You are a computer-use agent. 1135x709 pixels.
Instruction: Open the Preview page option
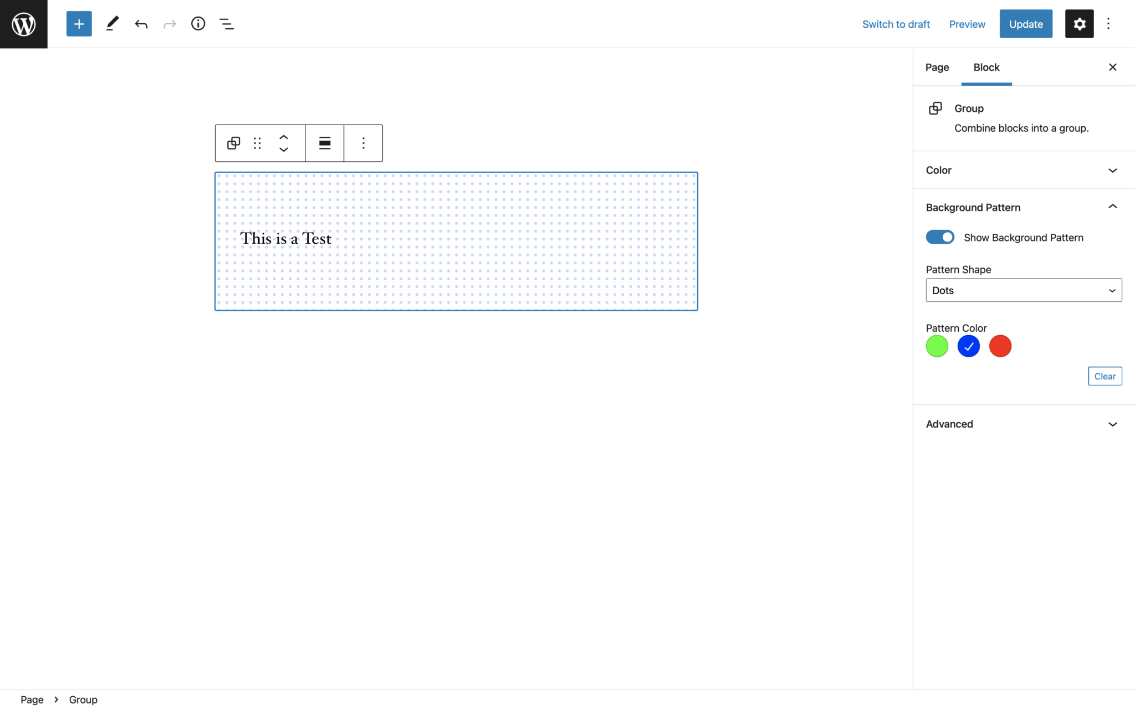coord(967,24)
